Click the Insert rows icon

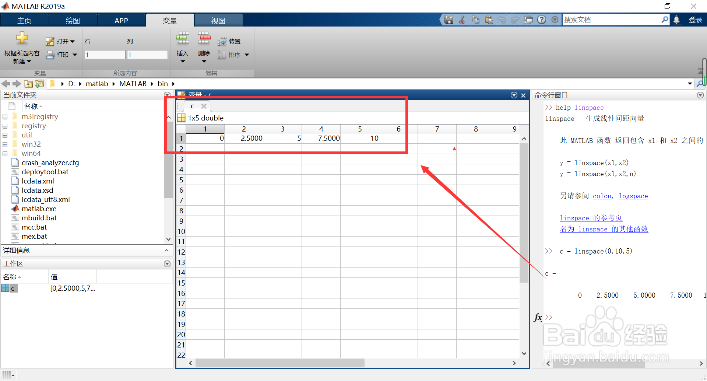[x=182, y=38]
